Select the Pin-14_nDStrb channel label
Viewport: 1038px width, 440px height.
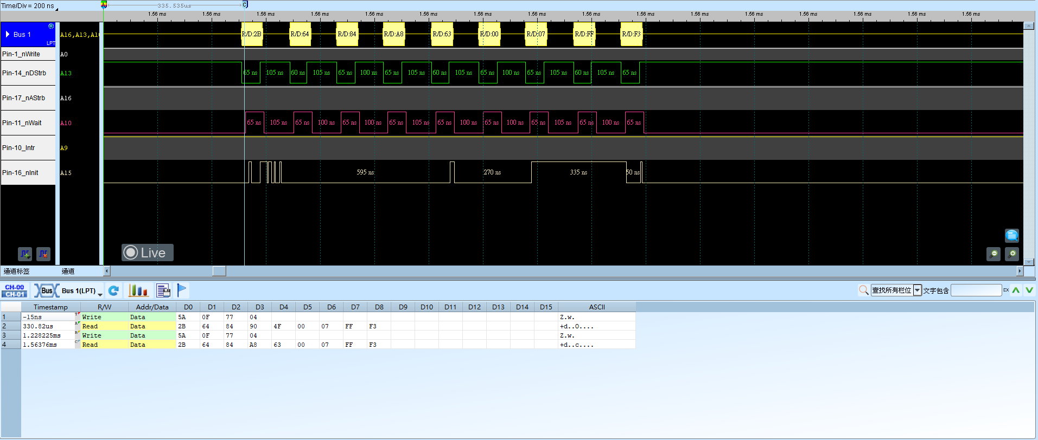[28, 73]
